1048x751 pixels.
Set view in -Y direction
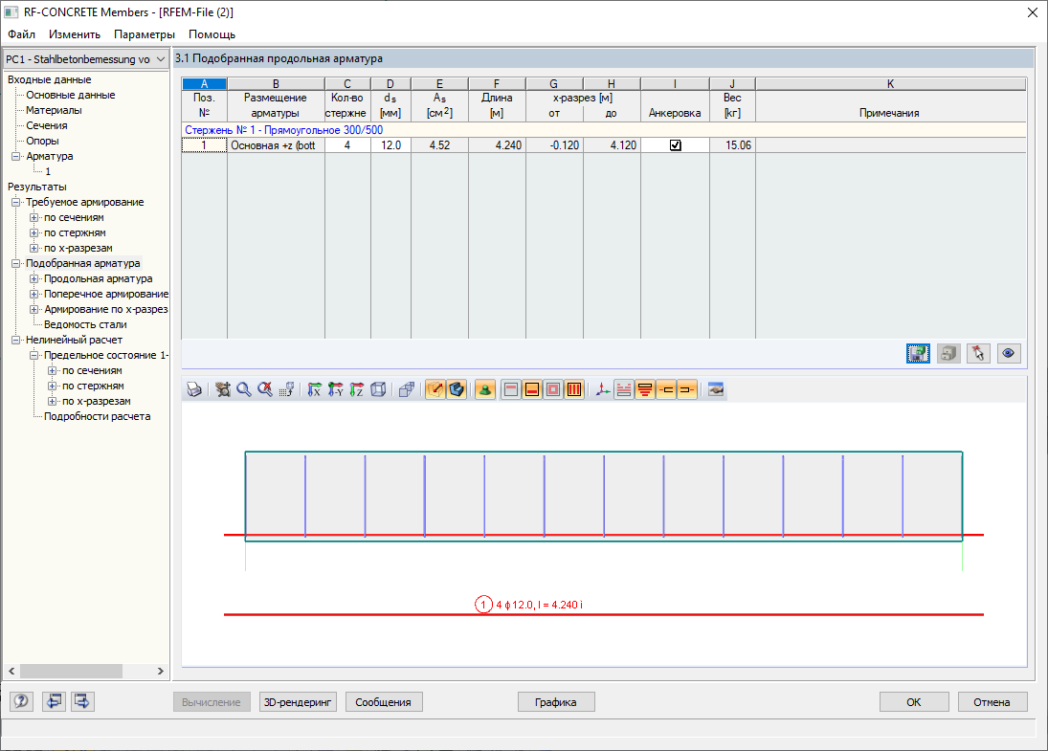[336, 389]
